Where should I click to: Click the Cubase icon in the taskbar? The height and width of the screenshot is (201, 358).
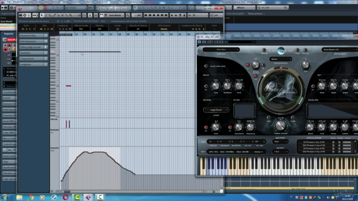click(x=88, y=197)
